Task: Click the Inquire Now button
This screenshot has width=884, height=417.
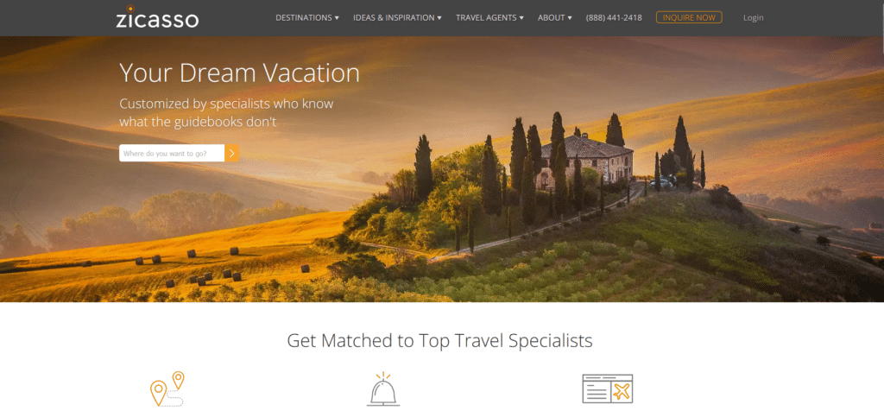Action: (x=689, y=17)
